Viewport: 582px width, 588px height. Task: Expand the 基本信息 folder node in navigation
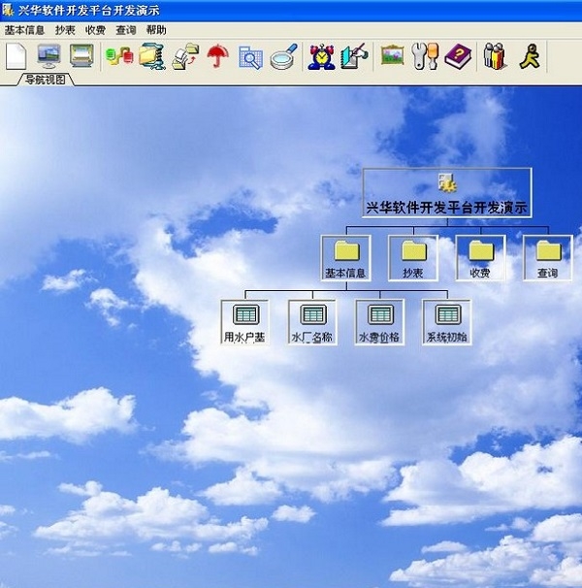coord(345,257)
